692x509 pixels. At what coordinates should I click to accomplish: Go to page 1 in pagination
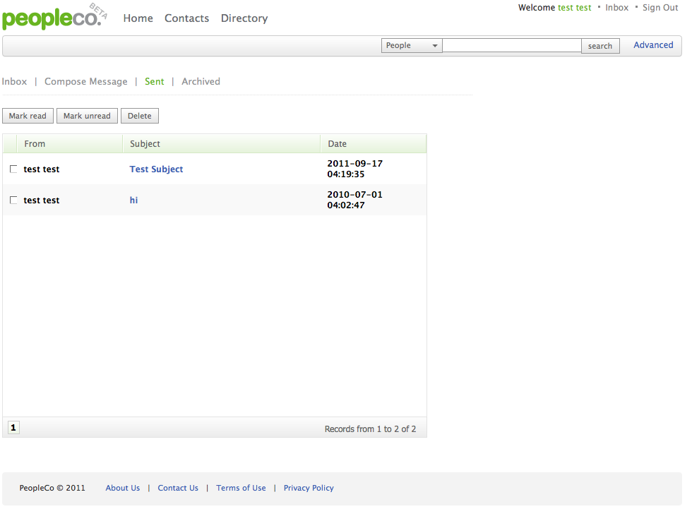[x=13, y=428]
